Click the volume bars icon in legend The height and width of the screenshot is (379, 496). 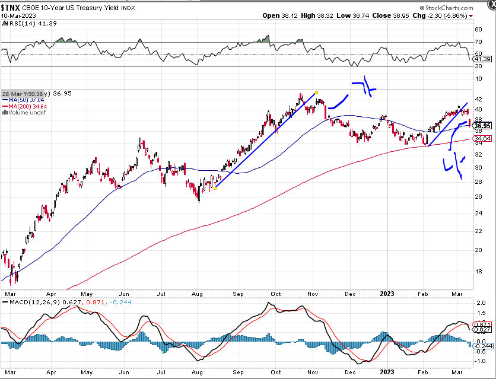coord(5,113)
